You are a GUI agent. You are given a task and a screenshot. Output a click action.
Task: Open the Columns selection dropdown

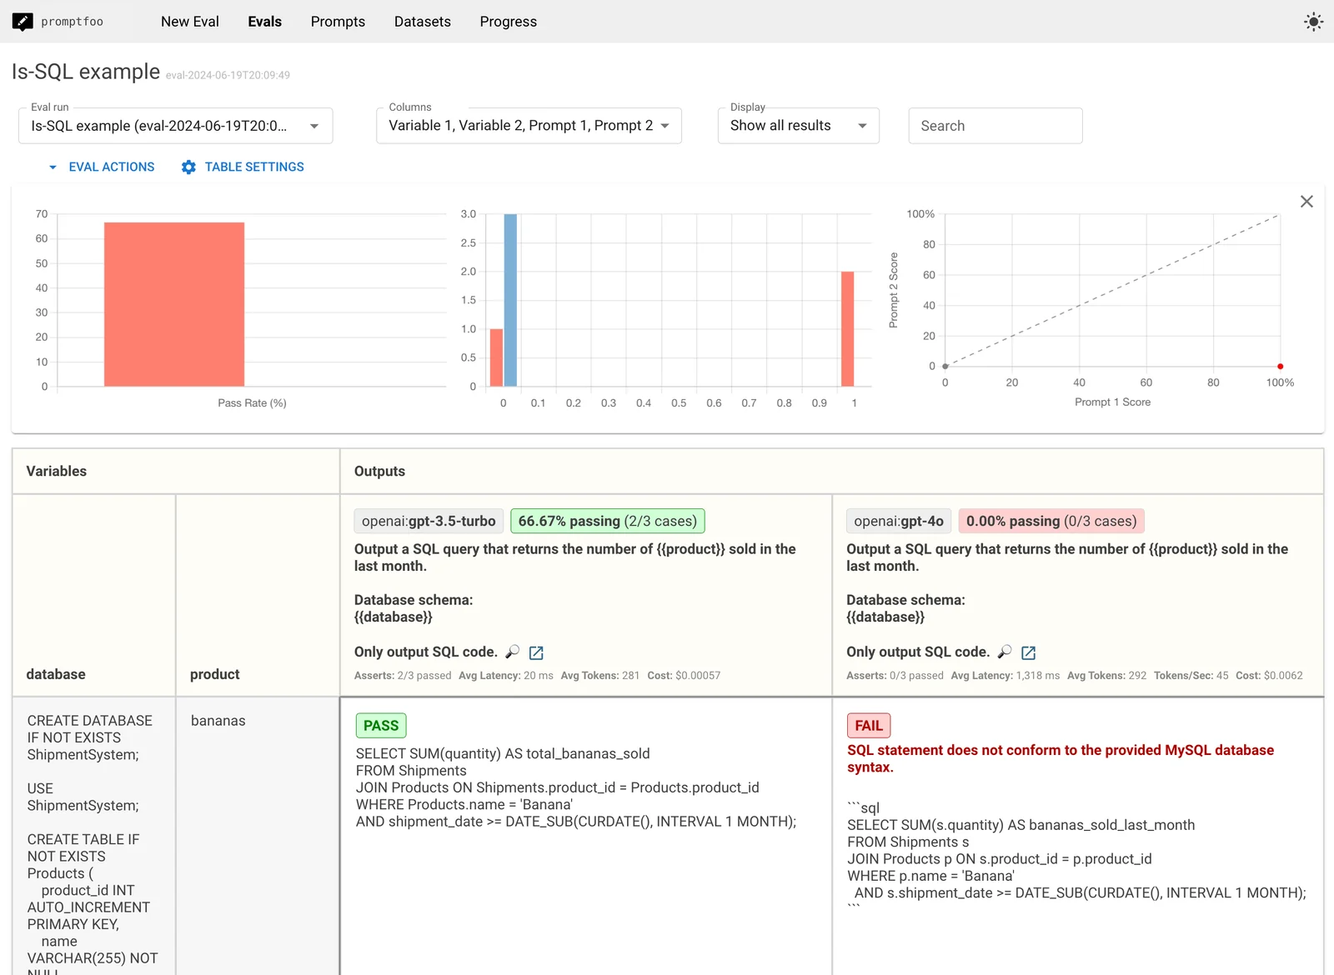pos(664,125)
